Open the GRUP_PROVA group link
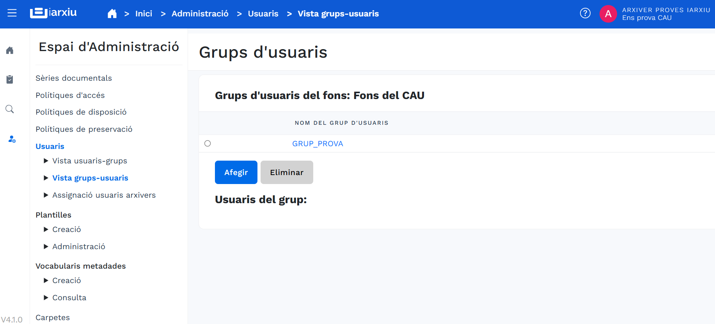The width and height of the screenshot is (715, 324). tap(318, 143)
